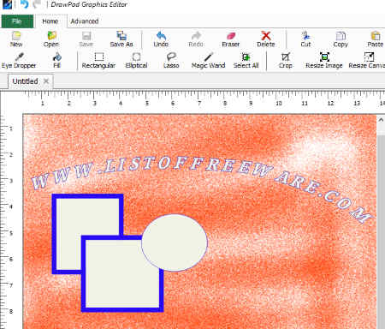The height and width of the screenshot is (329, 385).
Task: Pick the Elliptical selection tool
Action: tap(136, 61)
